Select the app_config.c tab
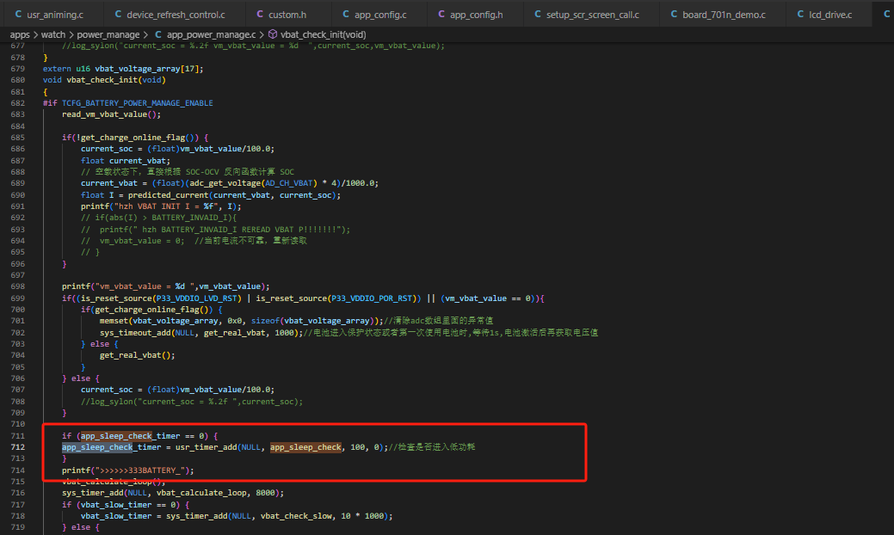The width and height of the screenshot is (894, 535). [x=374, y=15]
